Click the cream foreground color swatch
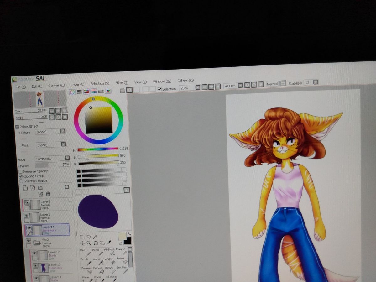 point(122,236)
